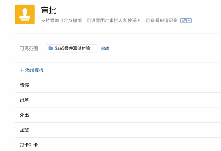Click the SaaS套件测试体验 visibility range box
Image resolution: width=221 pixels, height=151 pixels.
72,48
